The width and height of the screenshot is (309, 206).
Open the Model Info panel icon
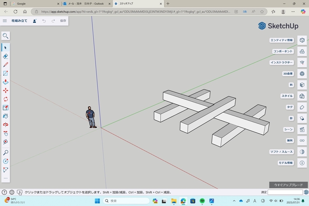pyautogui.click(x=302, y=163)
